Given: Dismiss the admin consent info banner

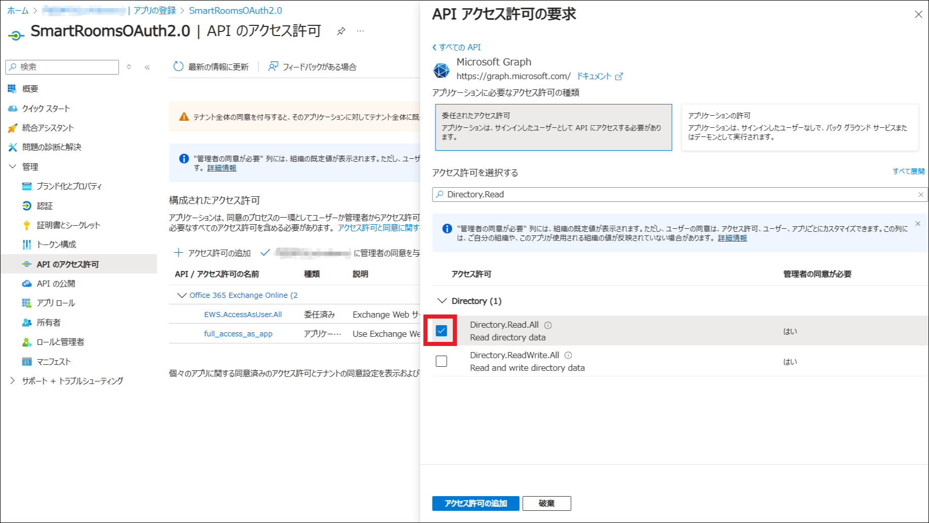Looking at the screenshot, I should pos(917,224).
